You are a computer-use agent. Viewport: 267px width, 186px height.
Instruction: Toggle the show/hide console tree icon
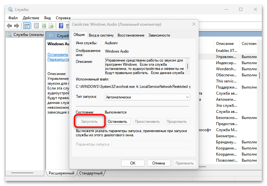[x=27, y=26]
